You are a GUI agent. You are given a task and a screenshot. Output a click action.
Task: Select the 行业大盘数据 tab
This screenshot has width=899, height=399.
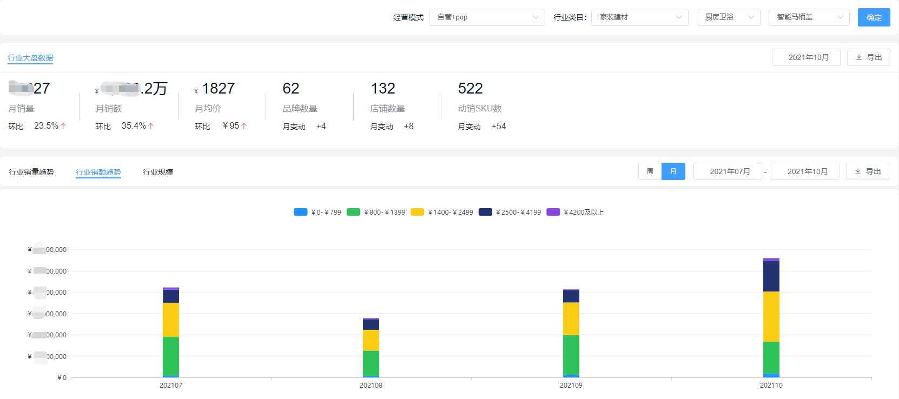tap(30, 58)
